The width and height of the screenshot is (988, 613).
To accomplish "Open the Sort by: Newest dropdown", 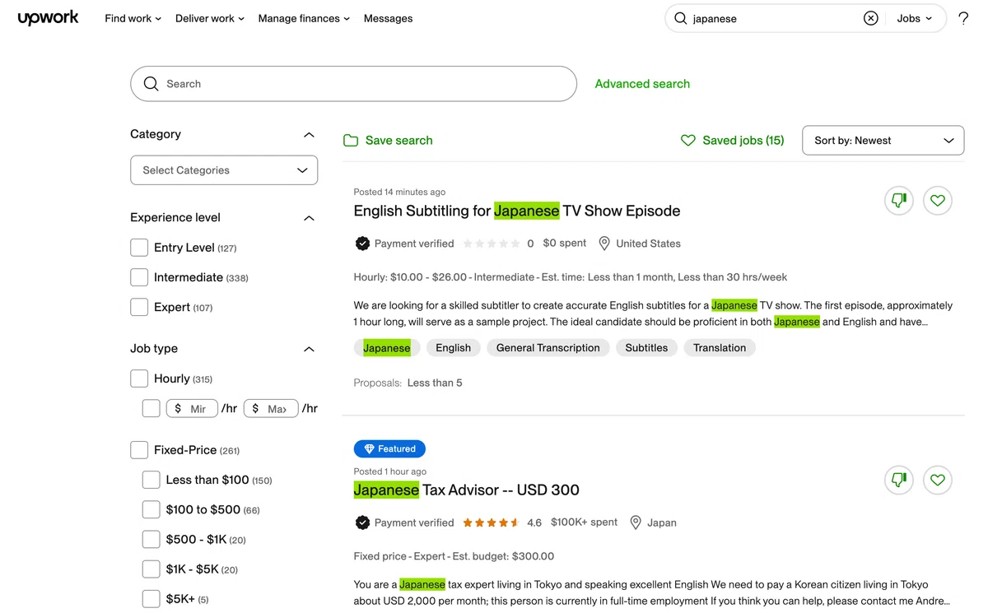I will [x=883, y=141].
